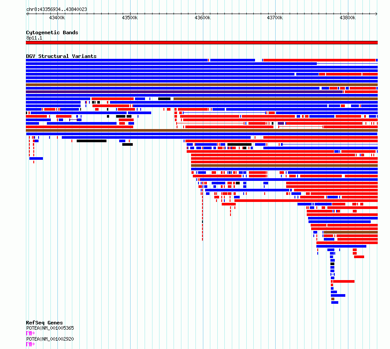This screenshot has height=349, width=390.
Task: Click the black variant bar near 43650k
Action: click(239, 144)
